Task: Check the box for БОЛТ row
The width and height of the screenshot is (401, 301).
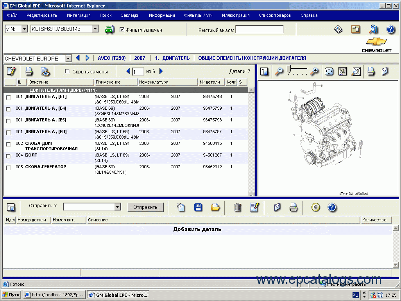Action: pyautogui.click(x=8, y=156)
